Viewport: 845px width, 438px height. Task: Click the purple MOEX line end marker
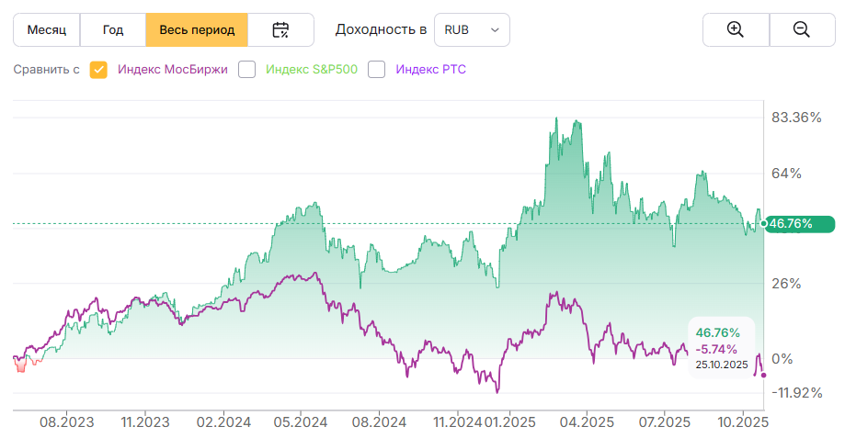pos(763,374)
